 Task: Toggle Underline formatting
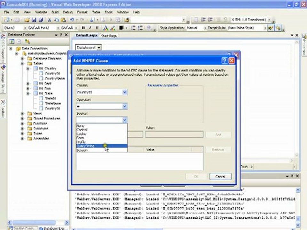pyautogui.click(x=97, y=28)
